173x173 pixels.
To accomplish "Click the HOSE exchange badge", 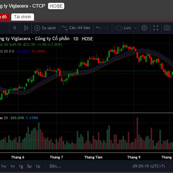I will [56, 6].
